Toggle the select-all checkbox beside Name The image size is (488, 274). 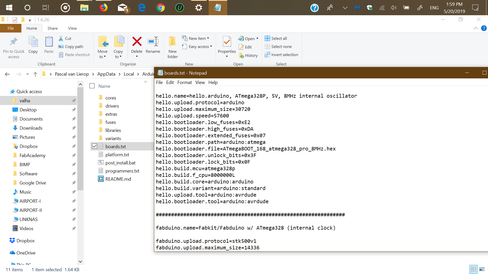92,86
